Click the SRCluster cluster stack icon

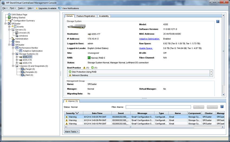click(13, 45)
